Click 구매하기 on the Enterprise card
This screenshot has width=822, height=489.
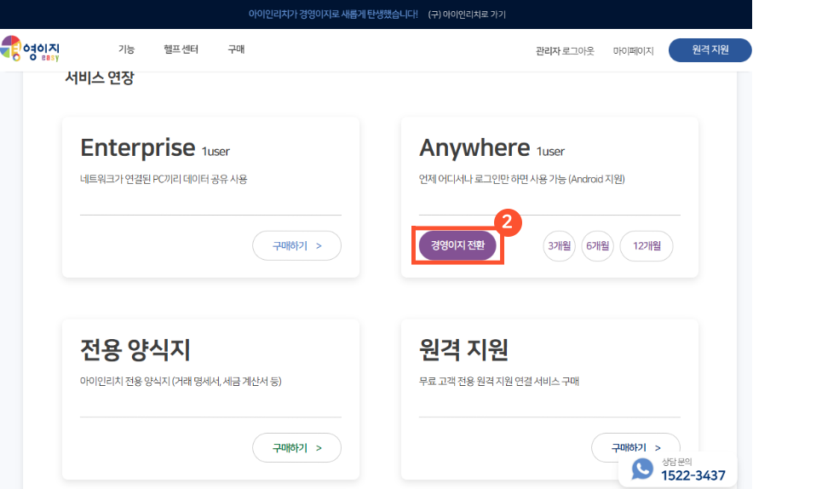click(x=296, y=245)
